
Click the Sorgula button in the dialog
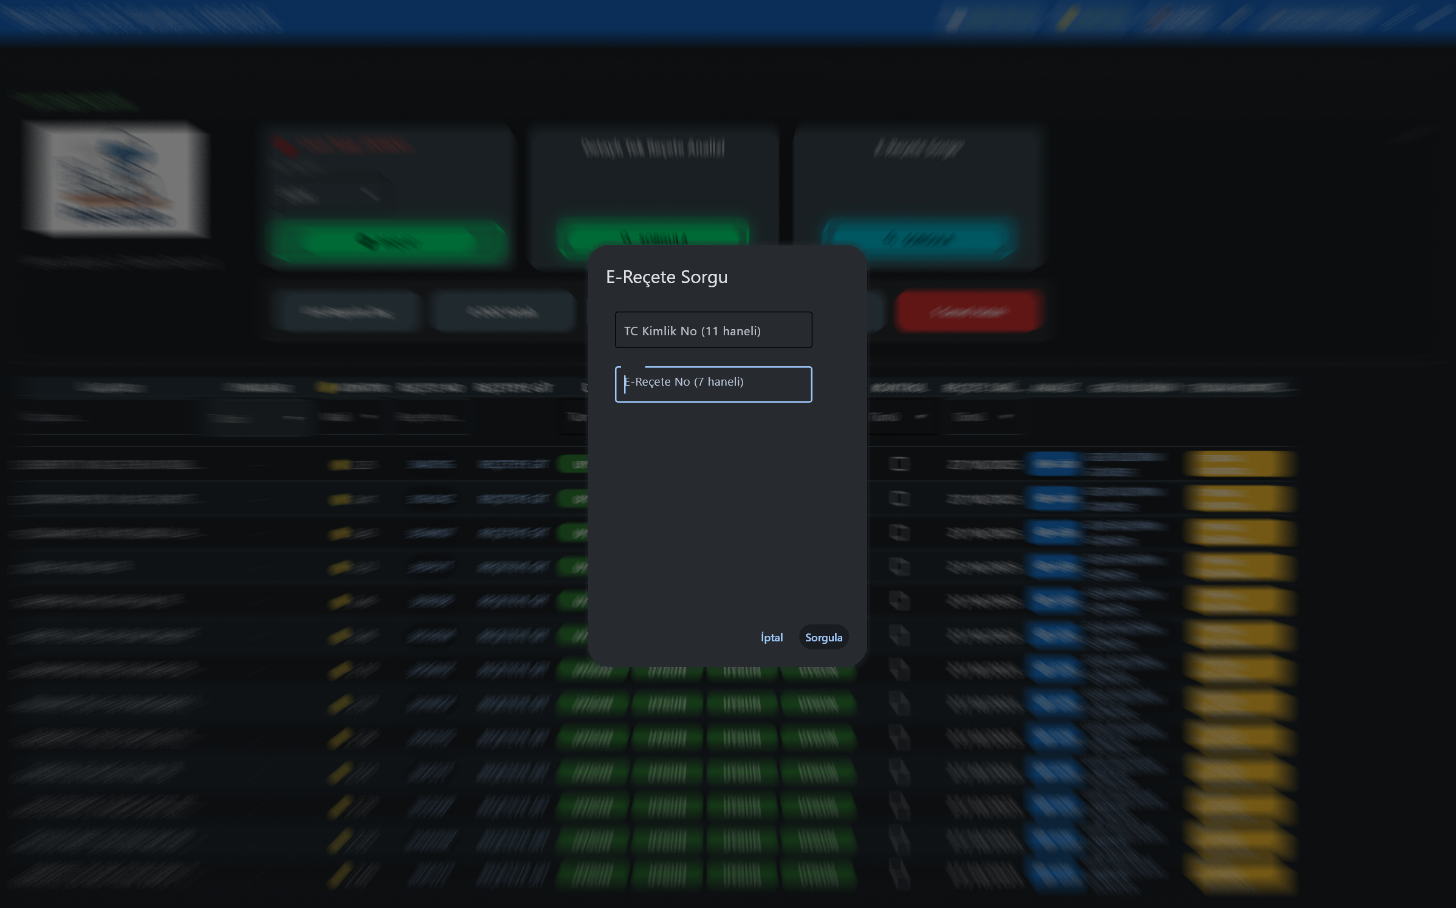823,637
